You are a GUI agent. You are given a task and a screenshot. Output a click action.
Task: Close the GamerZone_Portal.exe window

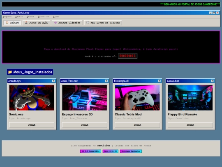(x=217, y=13)
